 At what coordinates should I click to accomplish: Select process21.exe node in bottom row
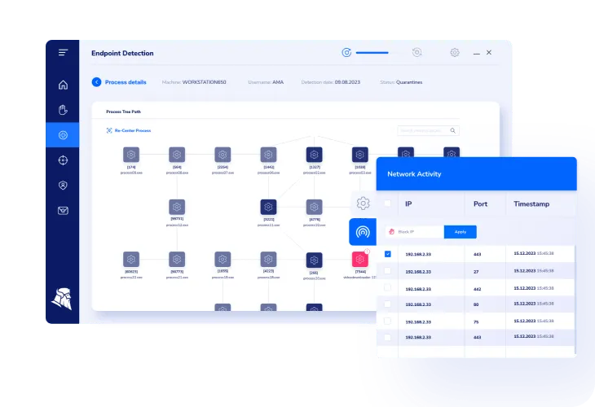tap(177, 259)
